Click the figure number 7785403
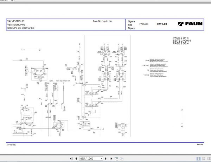 (144, 24)
